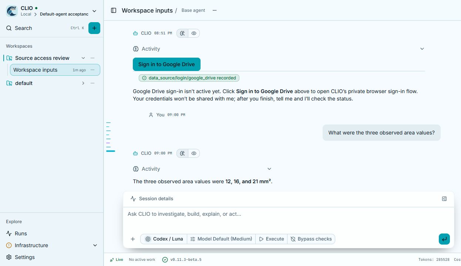Viewport: 461px width, 266px height.
Task: Click the Workspace inputs title
Action: click(x=147, y=10)
